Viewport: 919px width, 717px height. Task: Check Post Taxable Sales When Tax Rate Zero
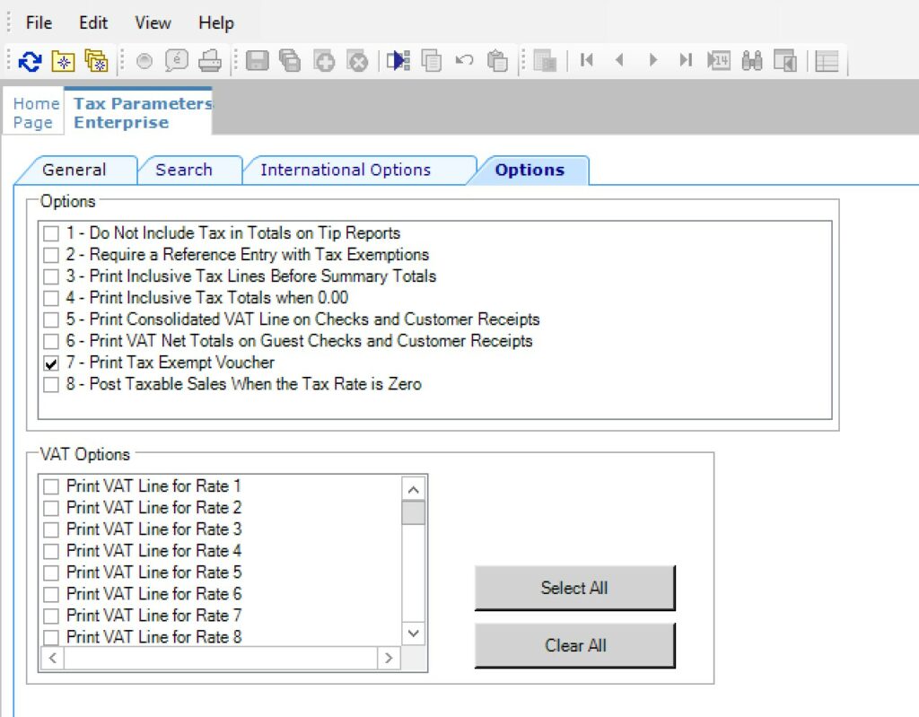coord(51,385)
